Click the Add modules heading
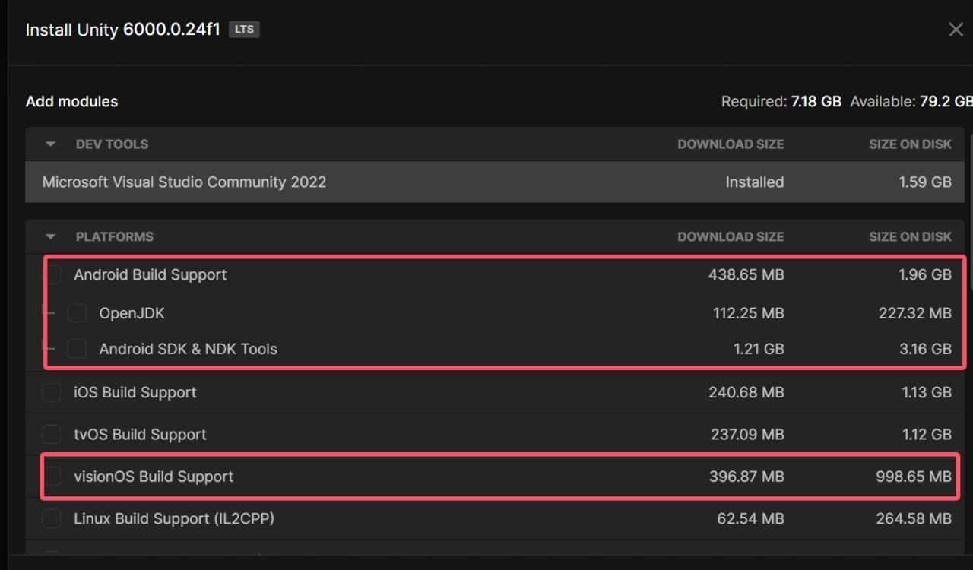973x570 pixels. (x=71, y=101)
